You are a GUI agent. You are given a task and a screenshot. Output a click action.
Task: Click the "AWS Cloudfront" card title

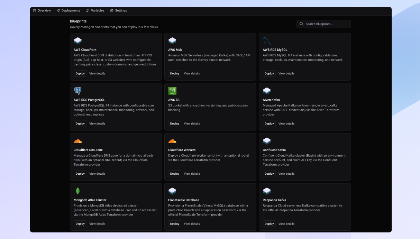point(85,50)
